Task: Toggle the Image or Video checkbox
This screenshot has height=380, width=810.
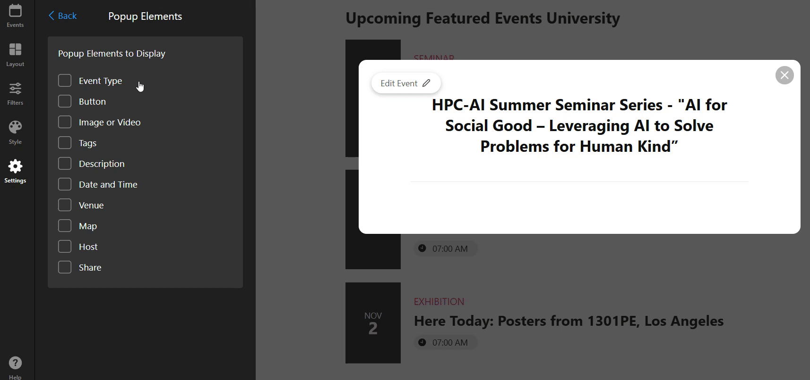Action: (65, 122)
